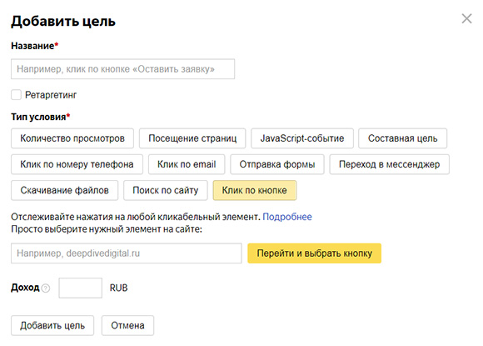Click the Отмена button
This screenshot has height=346, width=483.
[x=127, y=325]
